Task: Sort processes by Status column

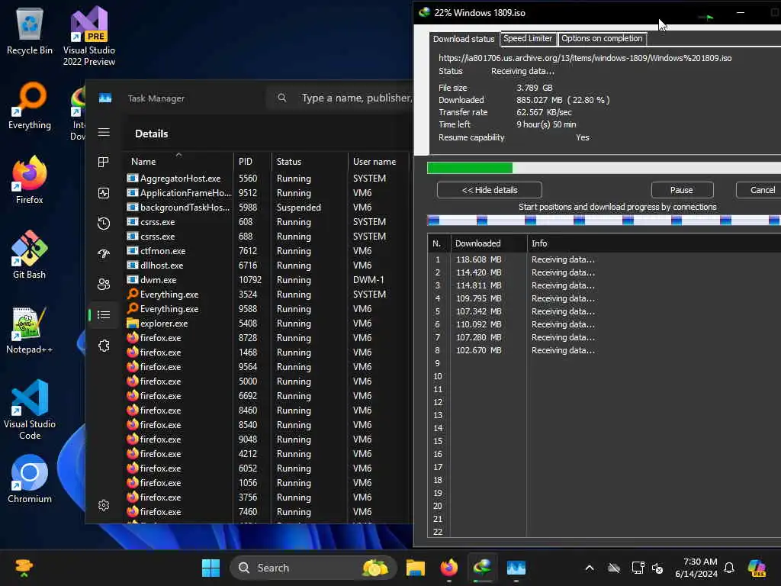Action: click(x=310, y=162)
